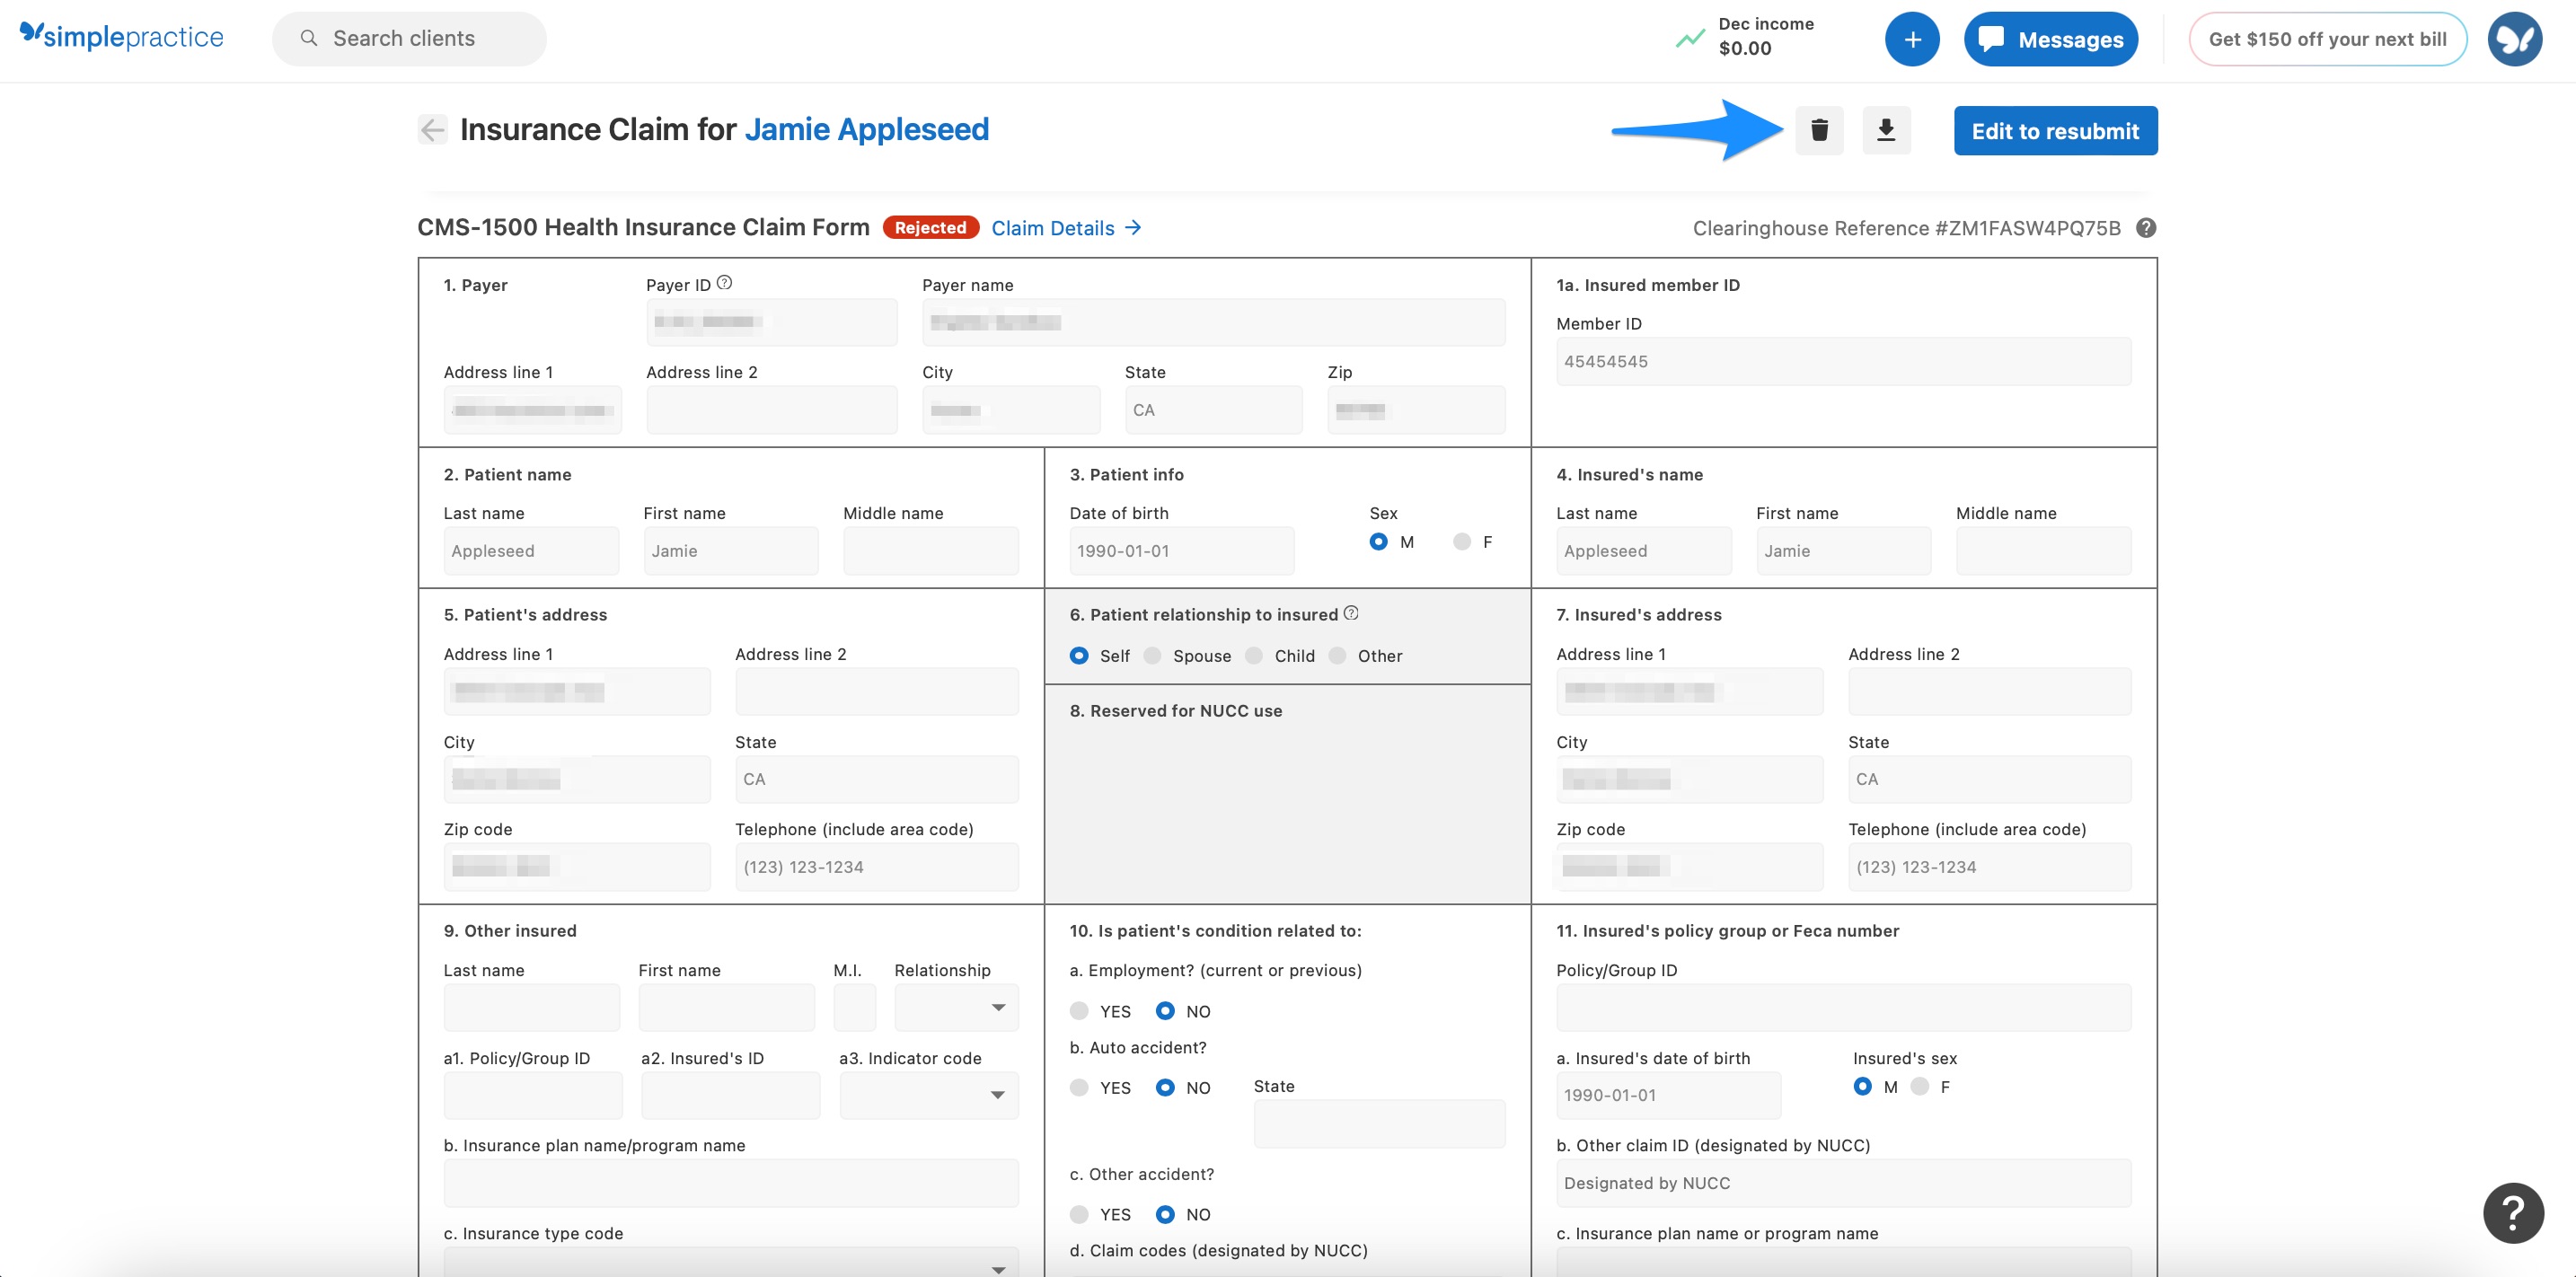
Task: Open help via the question mark bubble
Action: point(2513,1213)
